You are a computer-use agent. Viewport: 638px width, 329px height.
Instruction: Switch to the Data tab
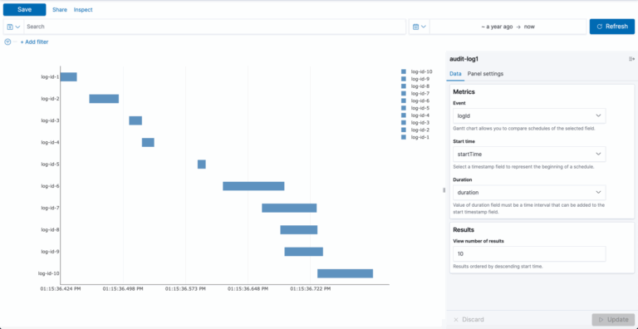click(x=455, y=74)
